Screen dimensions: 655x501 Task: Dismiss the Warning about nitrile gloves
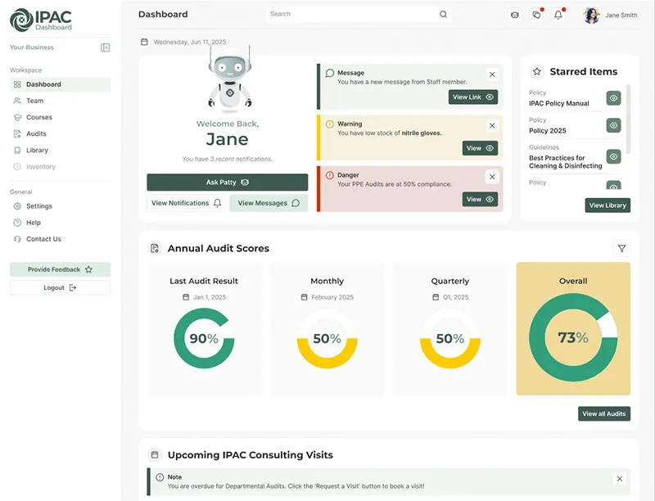coord(492,125)
